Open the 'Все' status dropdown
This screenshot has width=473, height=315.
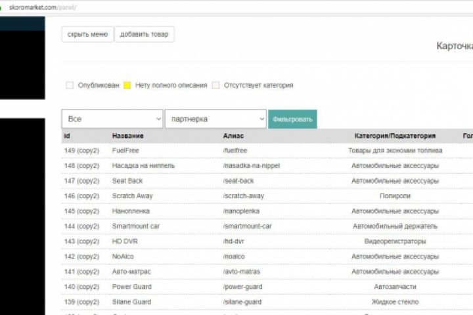tap(112, 119)
